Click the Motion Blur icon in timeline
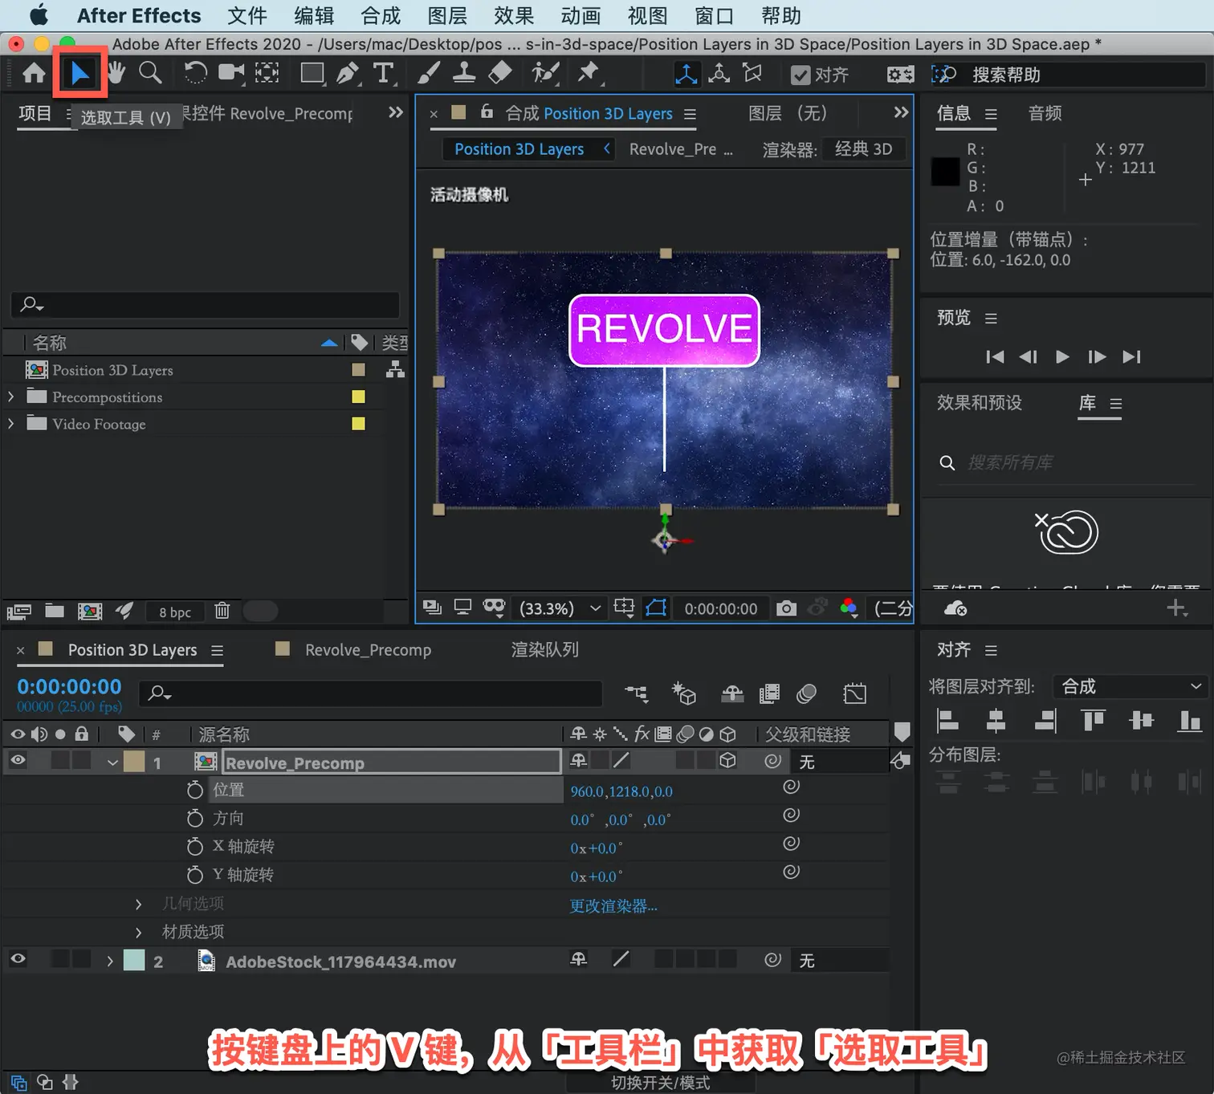The image size is (1214, 1094). pyautogui.click(x=806, y=693)
